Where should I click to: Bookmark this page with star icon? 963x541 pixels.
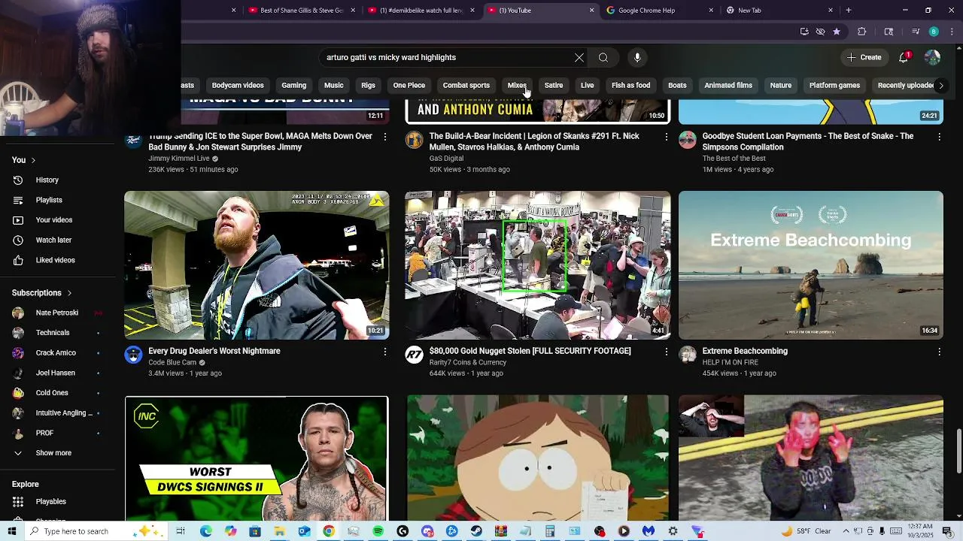tap(837, 32)
